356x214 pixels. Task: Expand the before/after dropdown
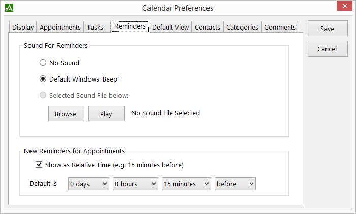(x=235, y=184)
